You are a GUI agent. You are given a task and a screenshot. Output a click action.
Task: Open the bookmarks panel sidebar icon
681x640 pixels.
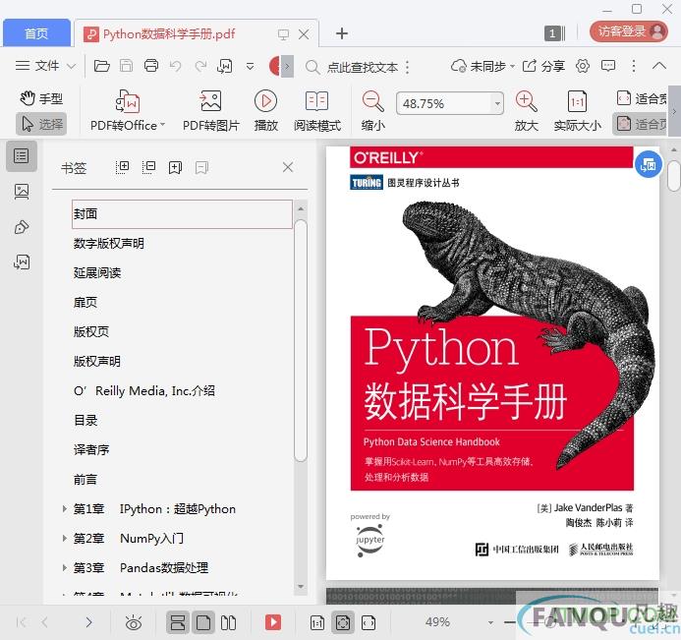(x=22, y=156)
